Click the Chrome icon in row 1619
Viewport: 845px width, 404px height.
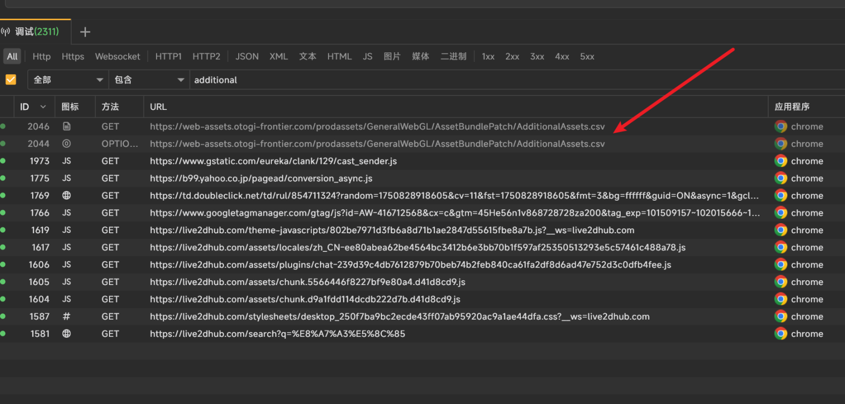(781, 230)
